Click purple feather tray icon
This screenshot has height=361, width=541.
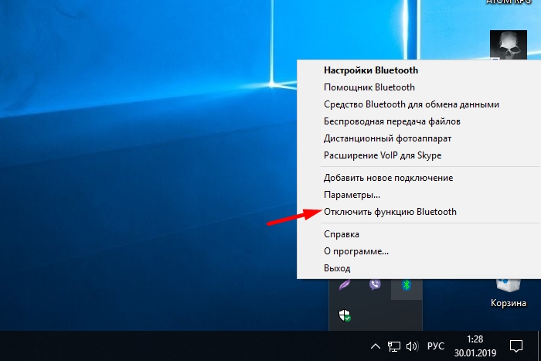(345, 285)
